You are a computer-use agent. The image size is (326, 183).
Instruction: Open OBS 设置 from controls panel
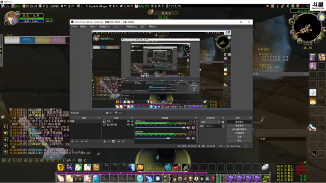[x=239, y=137]
